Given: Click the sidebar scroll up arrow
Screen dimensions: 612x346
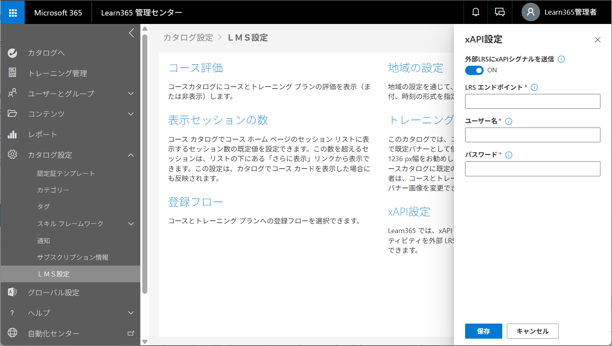Looking at the screenshot, I should point(145,29).
